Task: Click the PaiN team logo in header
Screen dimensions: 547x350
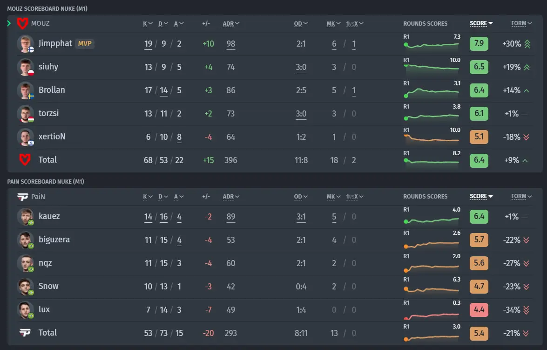Action: click(x=23, y=197)
